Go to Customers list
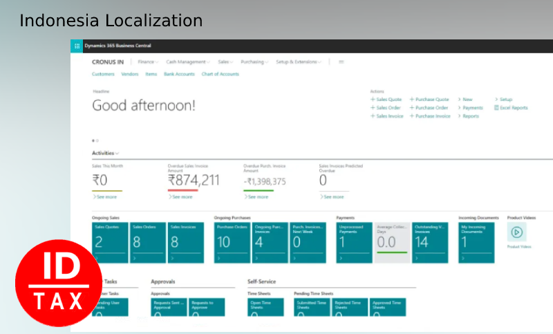553x334 pixels. (x=103, y=74)
